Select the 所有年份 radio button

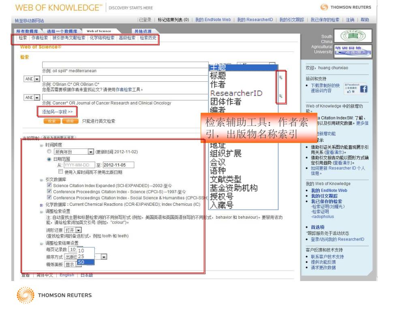click(49, 151)
